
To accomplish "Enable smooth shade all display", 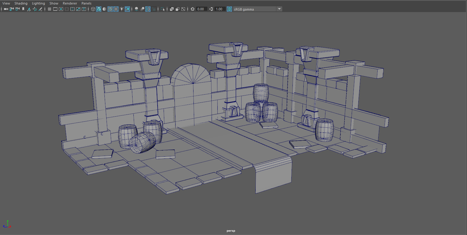I will [98, 9].
